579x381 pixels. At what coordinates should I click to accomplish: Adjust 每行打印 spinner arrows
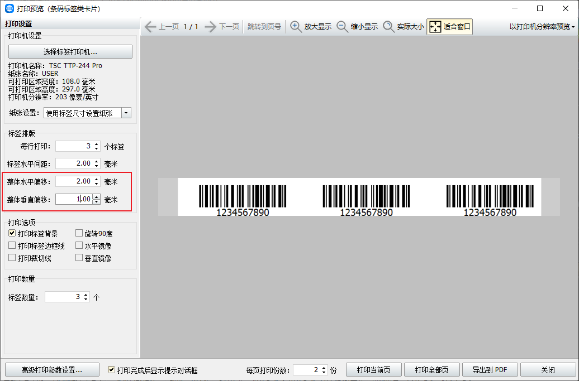(96, 146)
